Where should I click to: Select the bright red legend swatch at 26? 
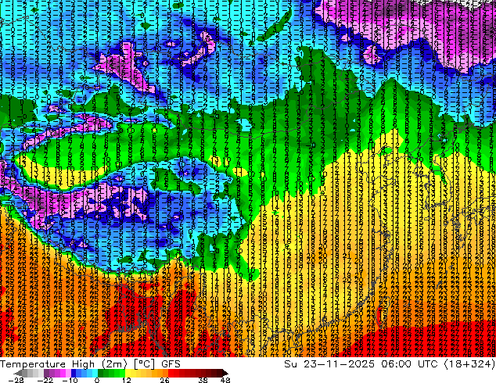click(x=171, y=373)
